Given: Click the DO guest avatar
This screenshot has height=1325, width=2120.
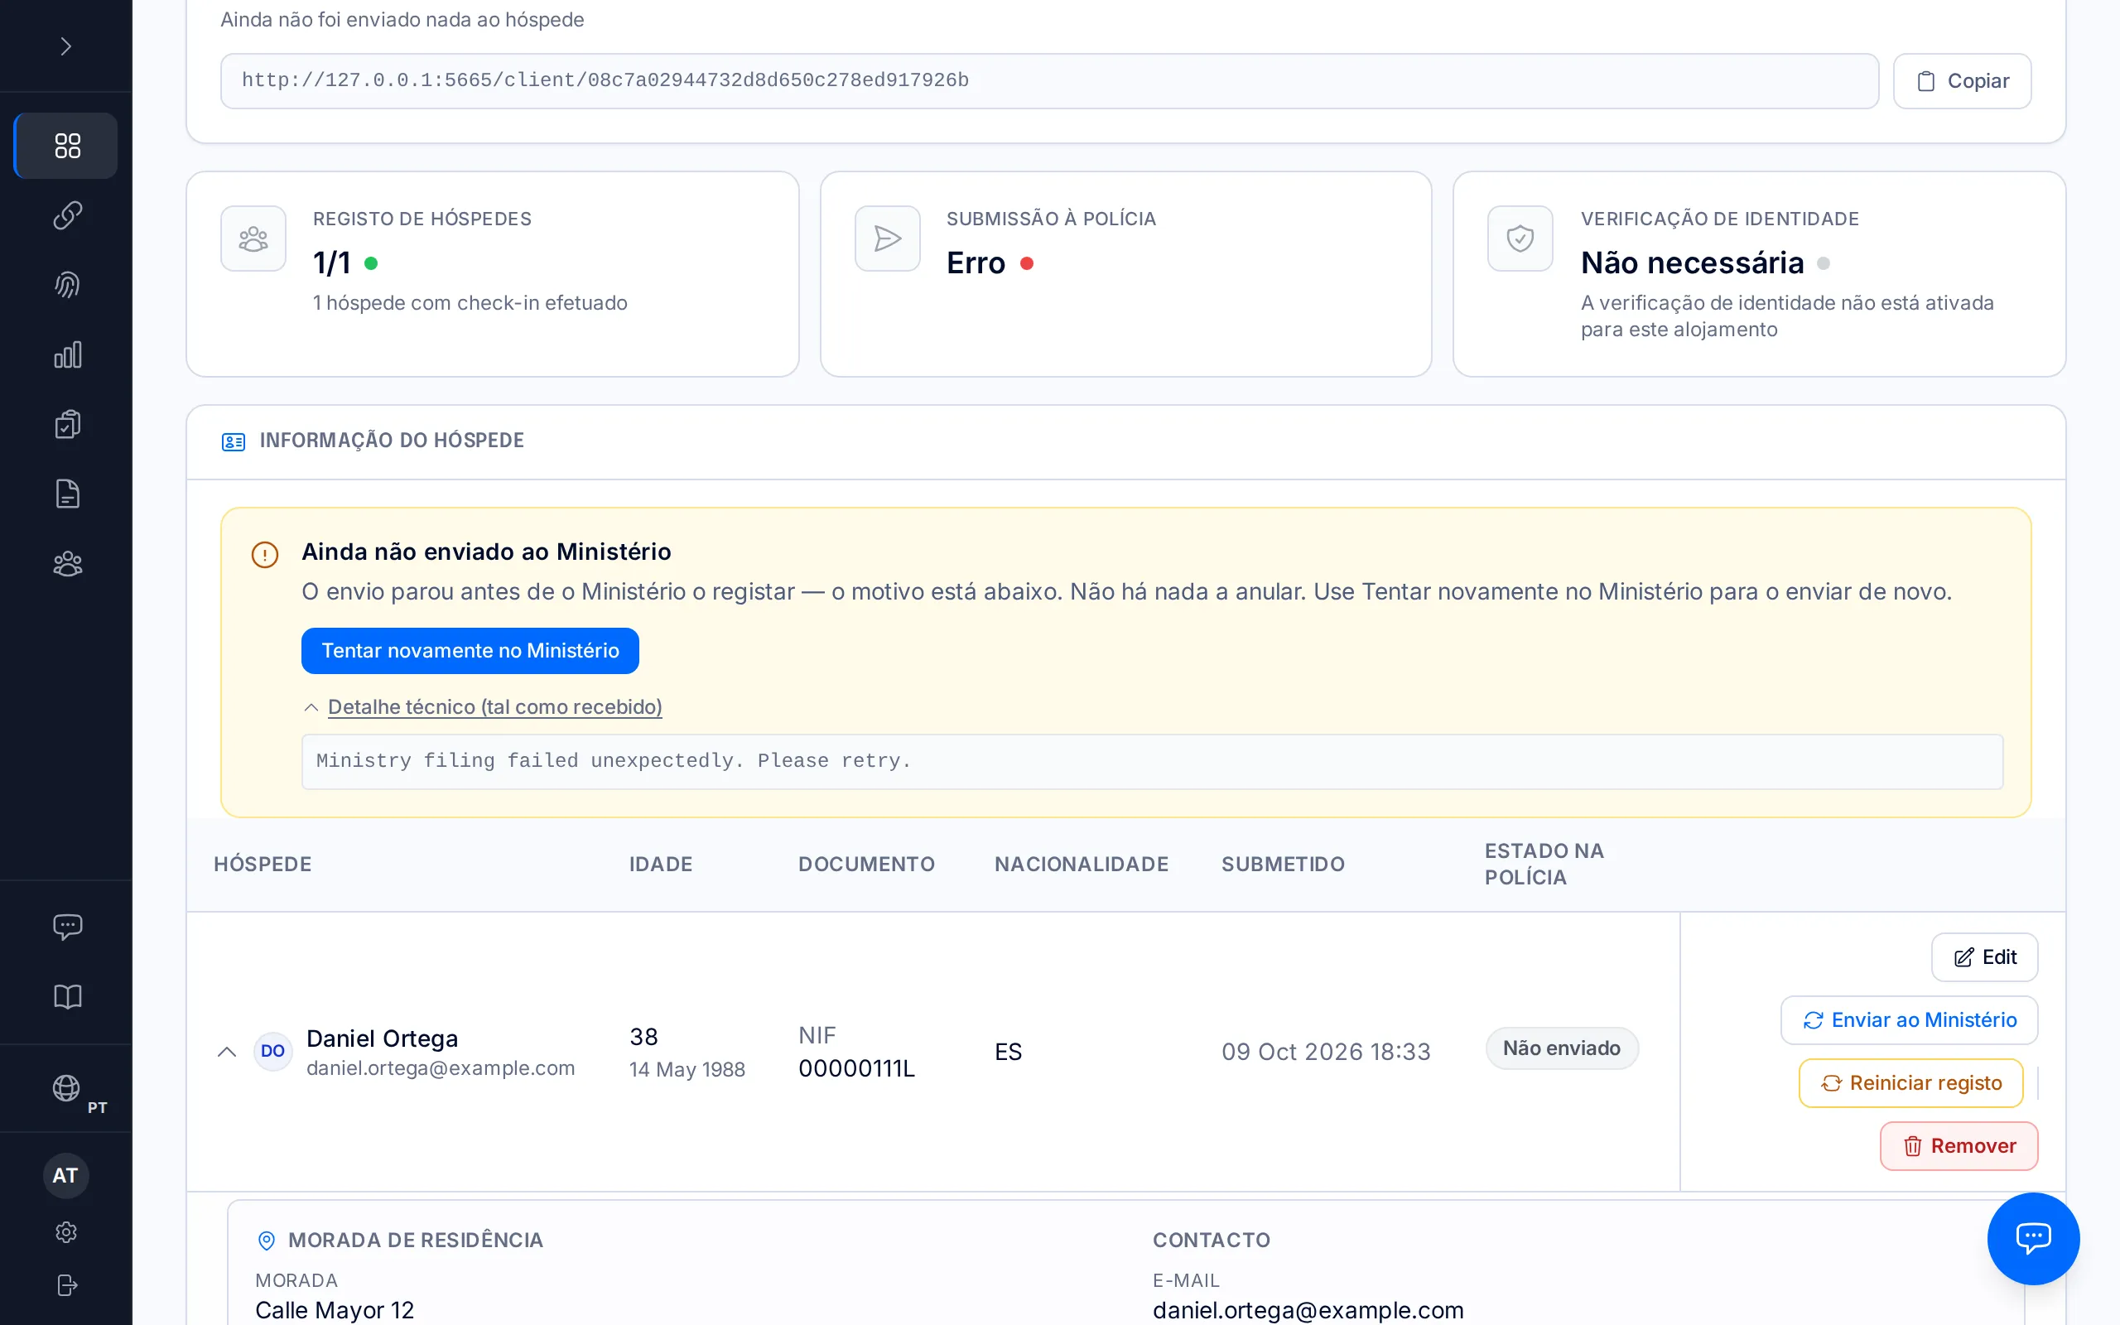Looking at the screenshot, I should click(272, 1051).
